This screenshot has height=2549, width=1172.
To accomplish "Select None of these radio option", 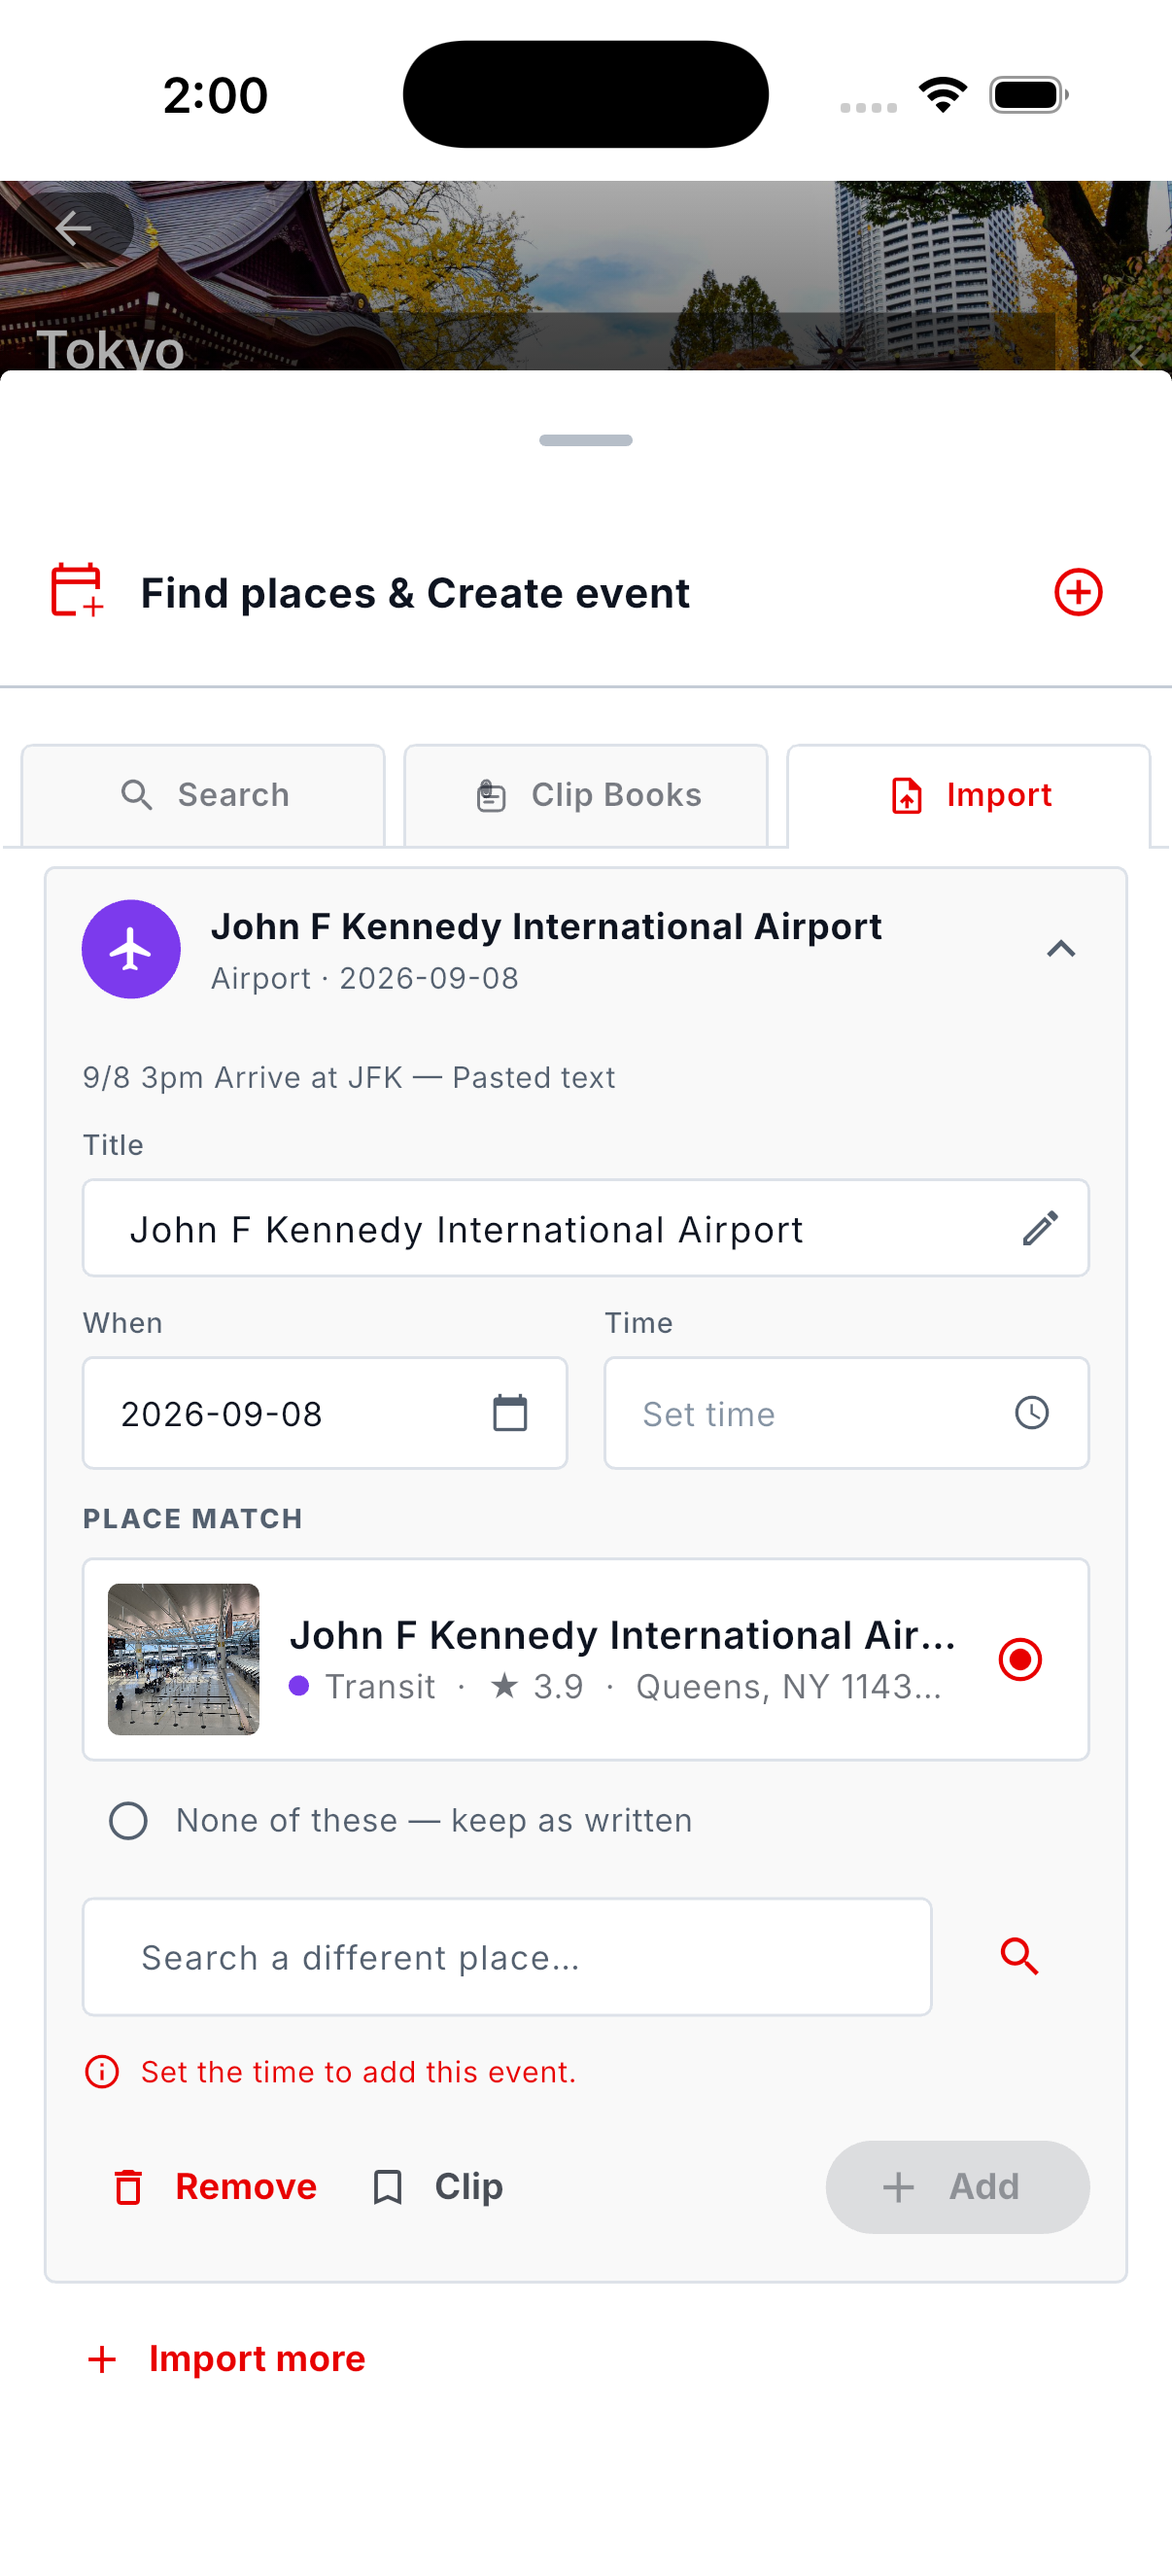I will pyautogui.click(x=128, y=1821).
